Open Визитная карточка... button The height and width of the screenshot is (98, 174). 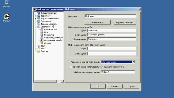point(125,22)
